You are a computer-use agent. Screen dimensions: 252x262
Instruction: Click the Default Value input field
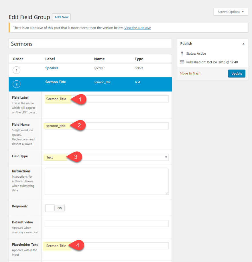(107, 223)
